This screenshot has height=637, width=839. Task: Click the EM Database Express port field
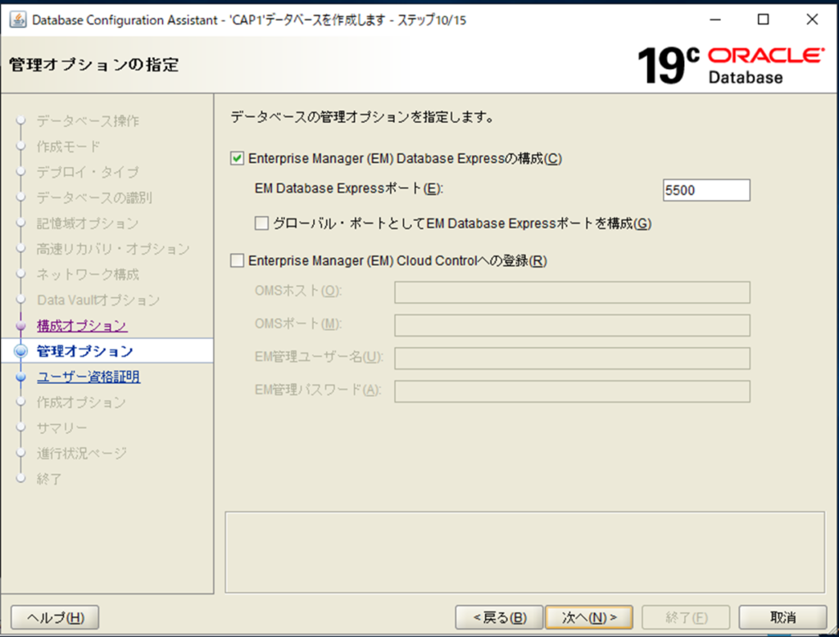click(706, 190)
